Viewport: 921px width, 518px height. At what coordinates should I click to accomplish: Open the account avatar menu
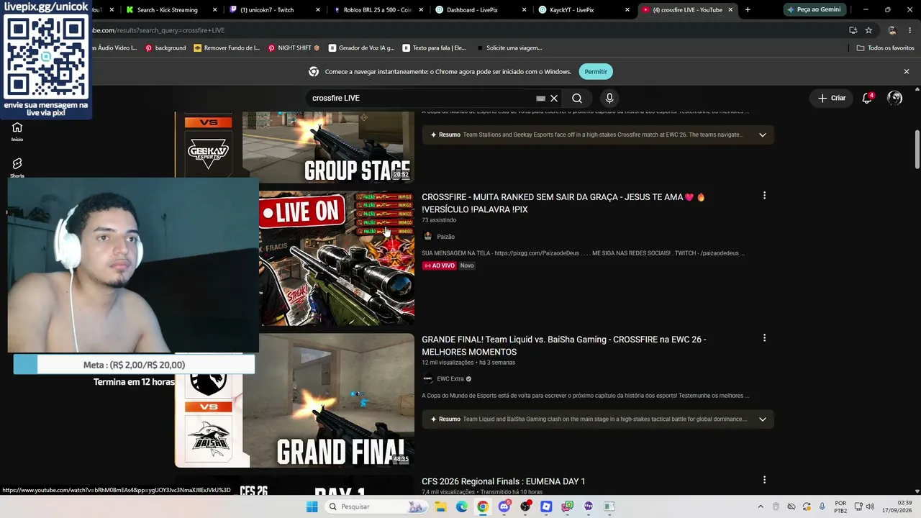pos(894,98)
